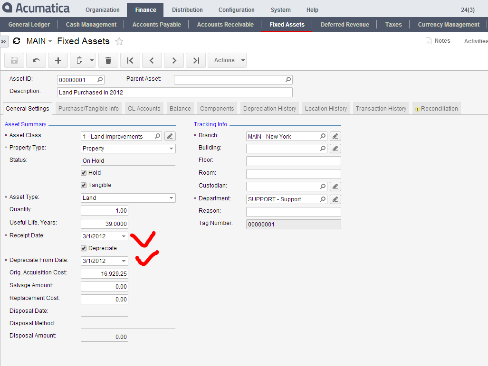The height and width of the screenshot is (366, 488).
Task: Open Department lookup magnifier
Action: point(323,199)
